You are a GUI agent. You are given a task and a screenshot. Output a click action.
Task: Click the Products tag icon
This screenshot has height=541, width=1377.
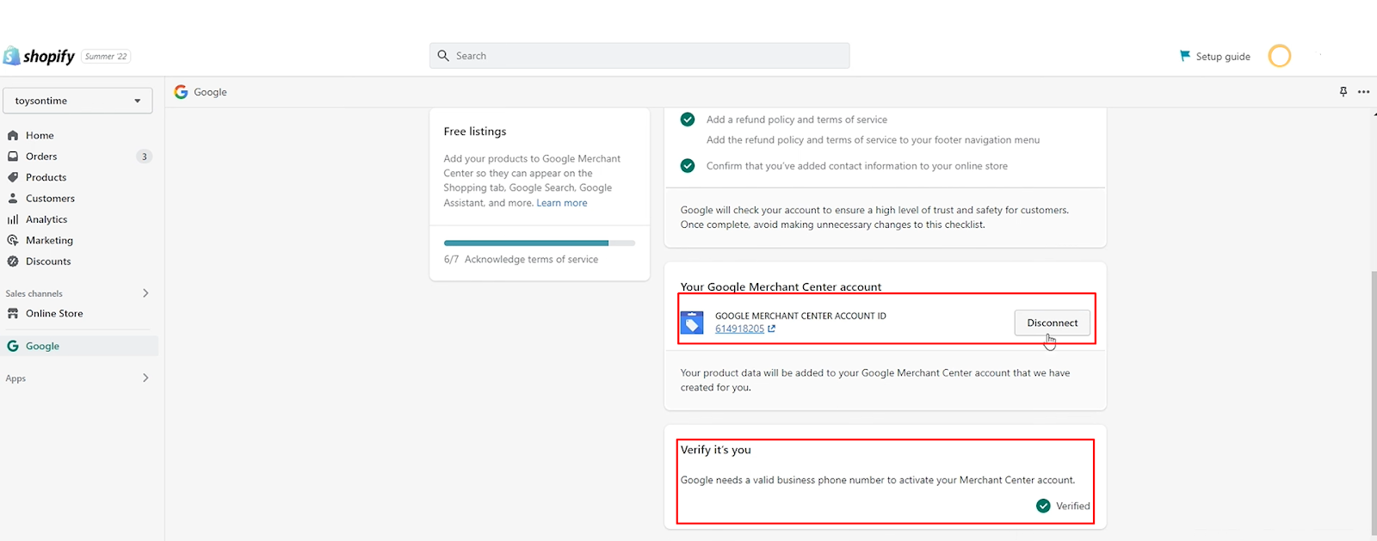point(13,177)
